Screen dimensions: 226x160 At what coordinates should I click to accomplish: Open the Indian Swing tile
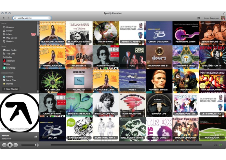(106, 33)
